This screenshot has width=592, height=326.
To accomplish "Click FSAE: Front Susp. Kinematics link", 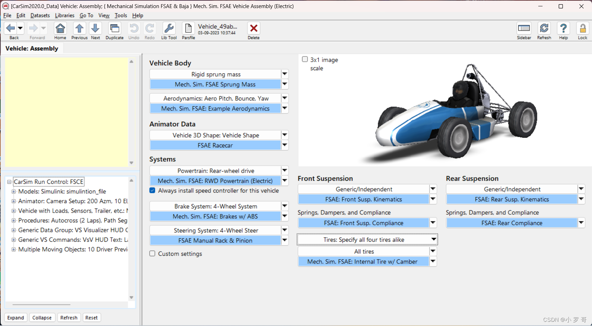I will click(364, 199).
